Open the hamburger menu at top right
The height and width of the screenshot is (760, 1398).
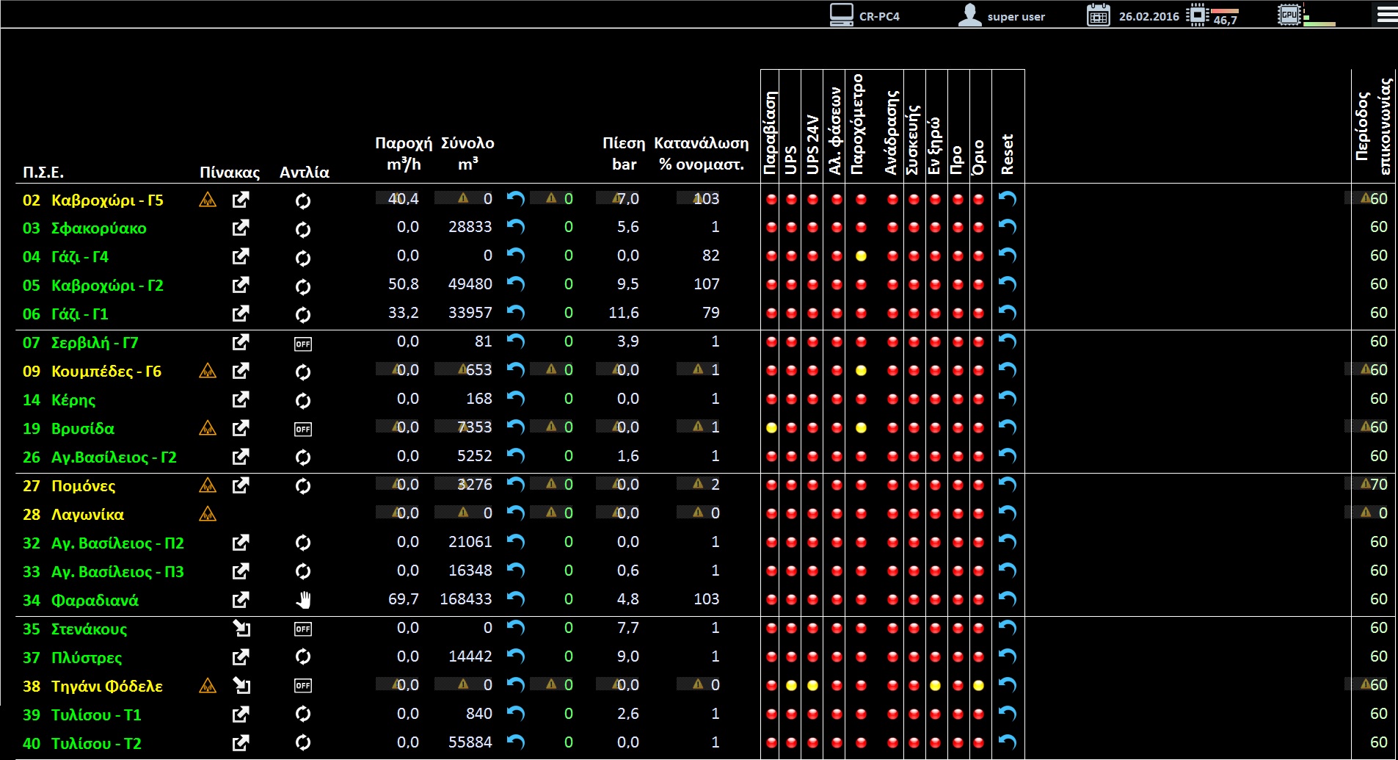[x=1386, y=15]
